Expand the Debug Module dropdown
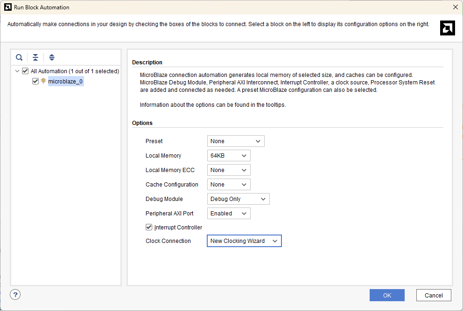This screenshot has width=463, height=311. [238, 199]
